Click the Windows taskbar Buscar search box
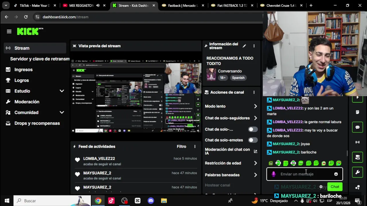Screen dimensions: 367x206 click(x=52, y=201)
